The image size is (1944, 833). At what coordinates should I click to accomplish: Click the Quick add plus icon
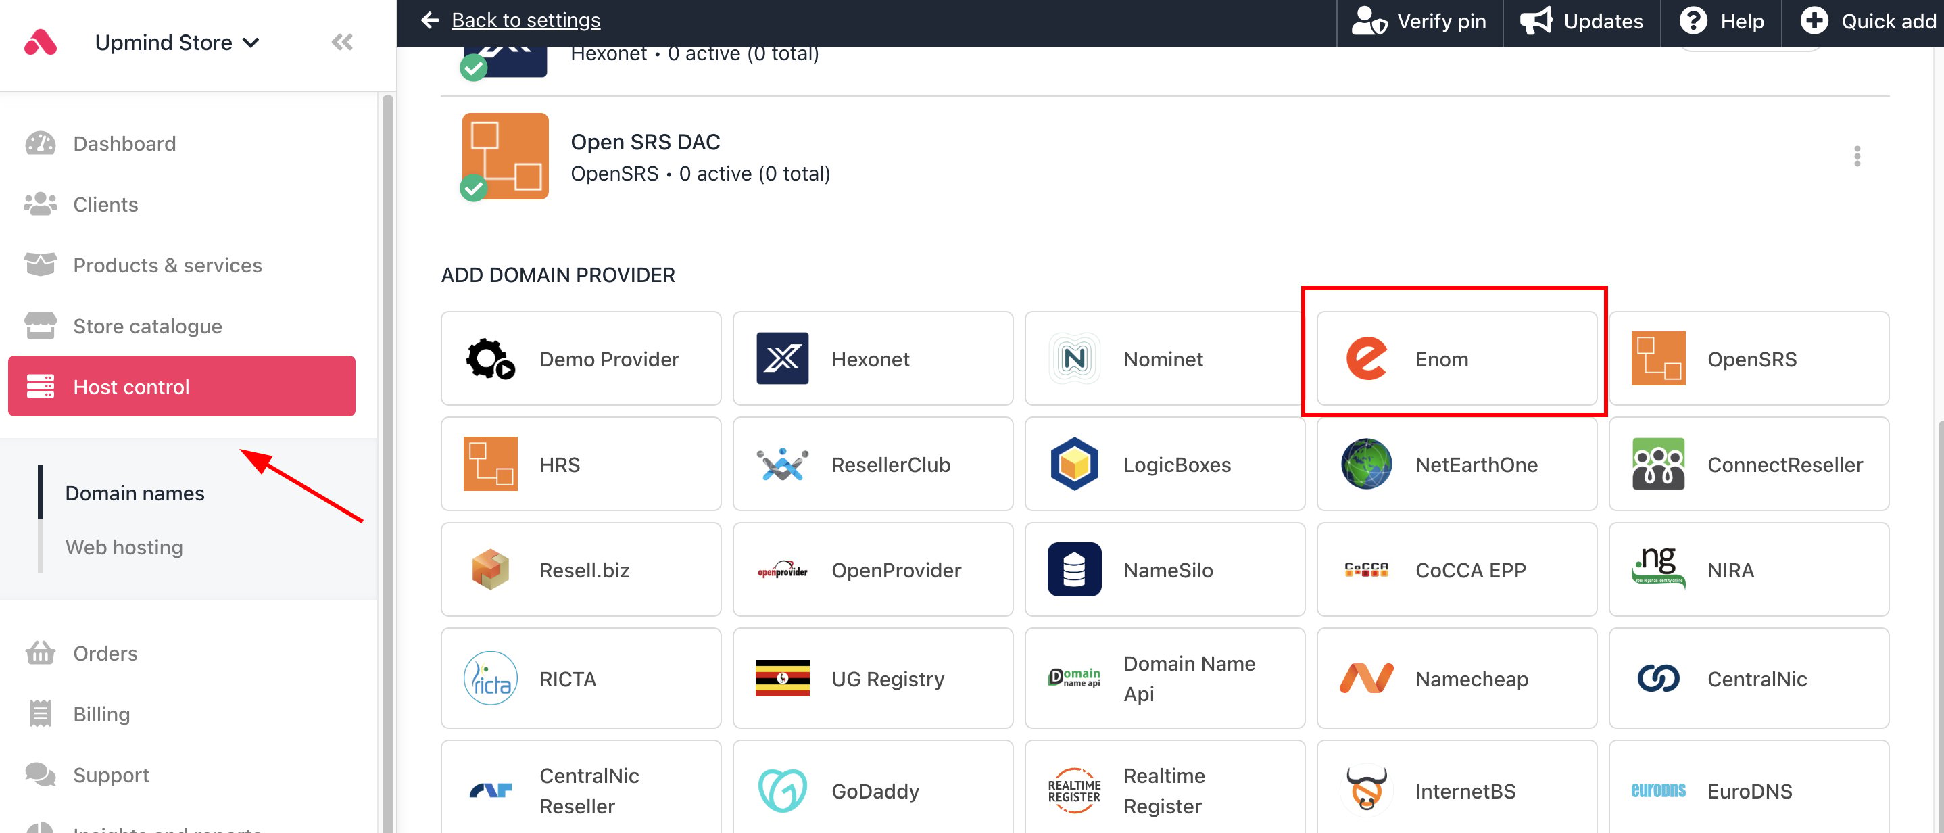(x=1814, y=21)
